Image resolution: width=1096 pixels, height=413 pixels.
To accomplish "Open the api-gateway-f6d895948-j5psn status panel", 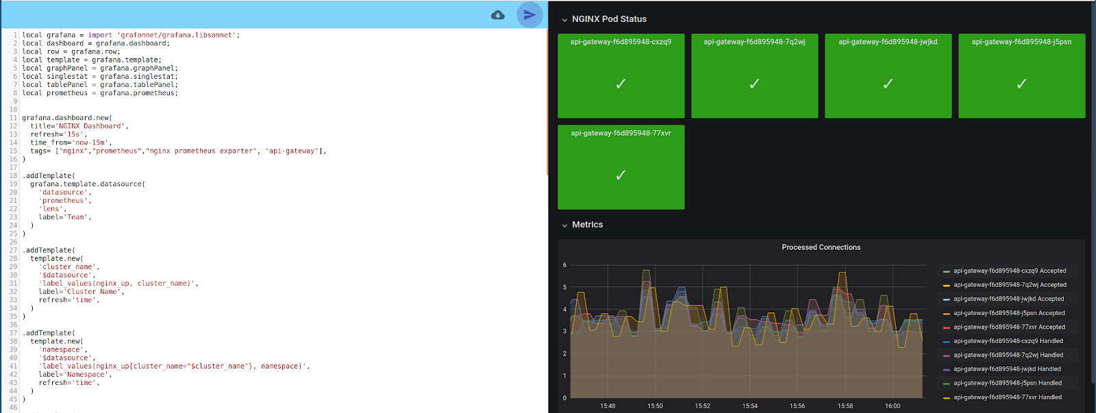I will pyautogui.click(x=1021, y=76).
